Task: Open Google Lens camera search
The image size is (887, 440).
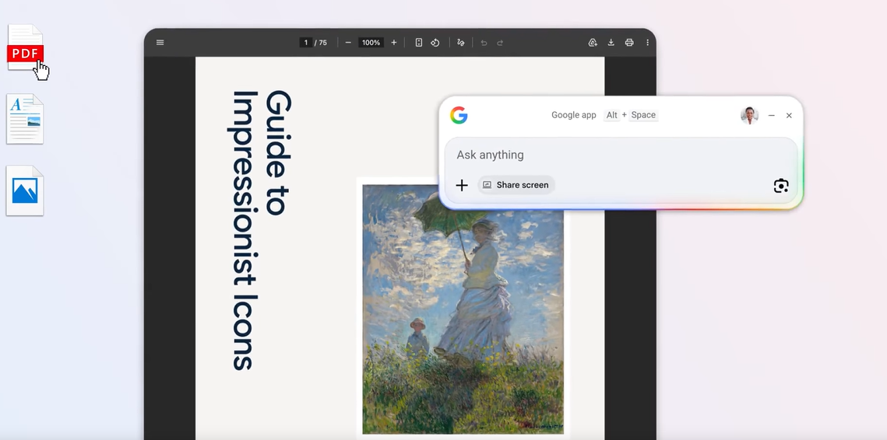Action: pyautogui.click(x=781, y=185)
